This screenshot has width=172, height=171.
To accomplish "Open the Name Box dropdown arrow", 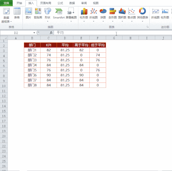I will click(34, 33).
